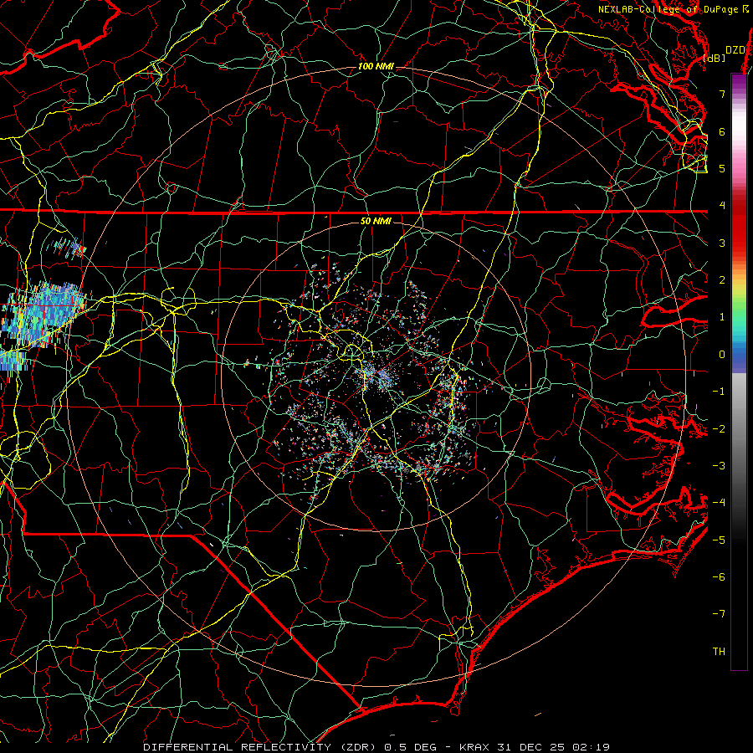This screenshot has height=753, width=753.
Task: Click the 3 dB label on color scale
Action: click(722, 243)
